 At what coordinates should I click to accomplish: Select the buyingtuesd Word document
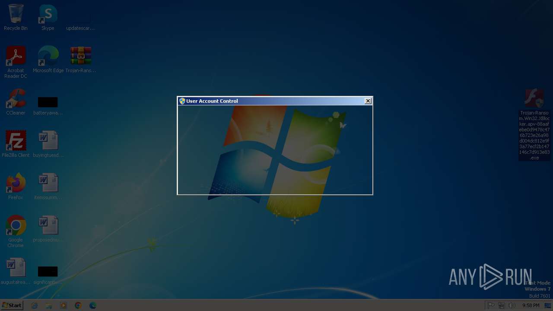click(48, 144)
